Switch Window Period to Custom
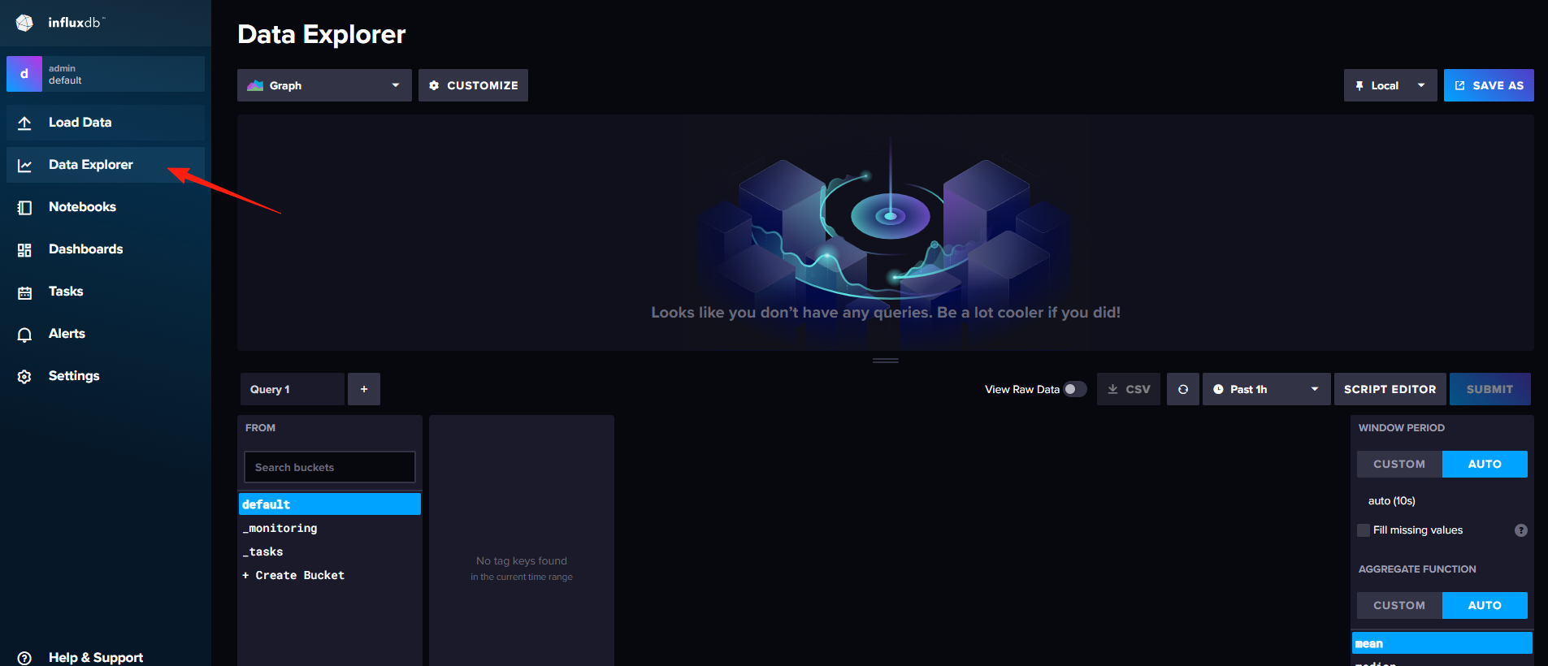 coord(1399,464)
